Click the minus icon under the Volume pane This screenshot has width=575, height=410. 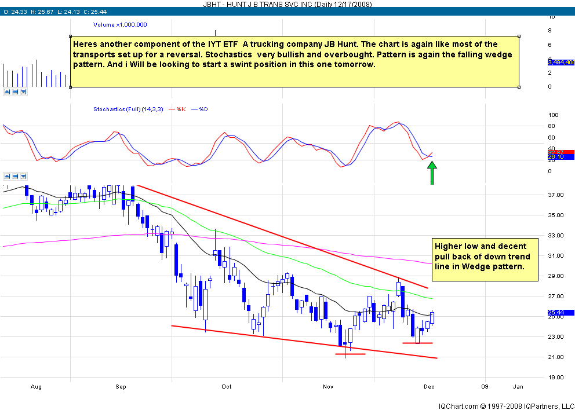[x=15, y=91]
